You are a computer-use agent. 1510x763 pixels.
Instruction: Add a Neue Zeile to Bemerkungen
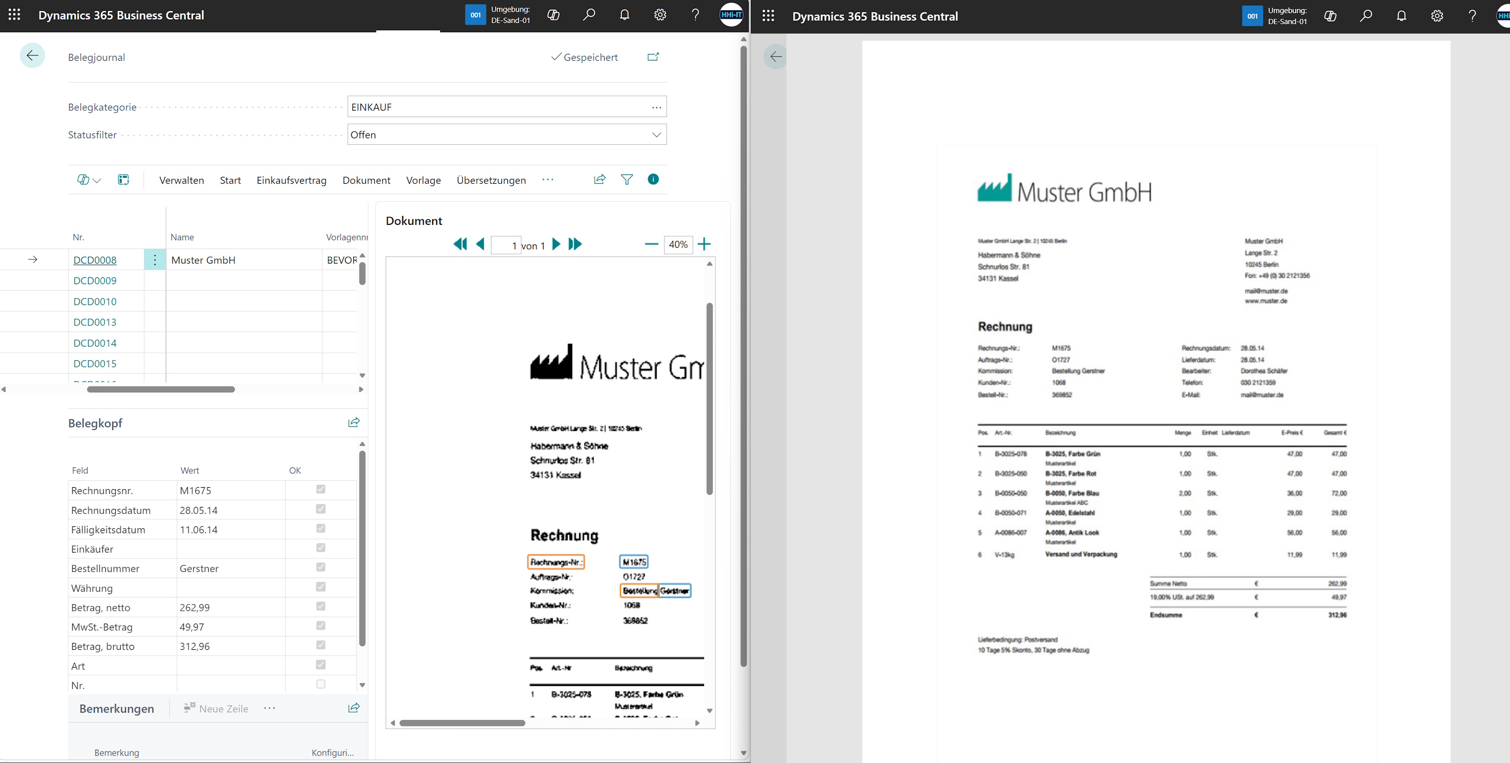216,709
